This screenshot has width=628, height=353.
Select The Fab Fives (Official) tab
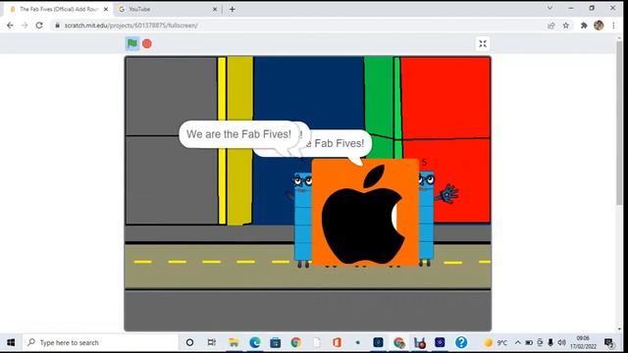(59, 9)
